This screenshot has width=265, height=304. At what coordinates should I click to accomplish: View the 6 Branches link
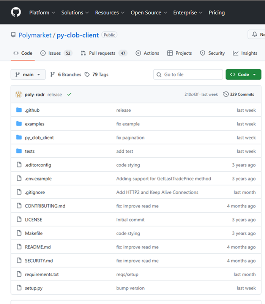[66, 74]
